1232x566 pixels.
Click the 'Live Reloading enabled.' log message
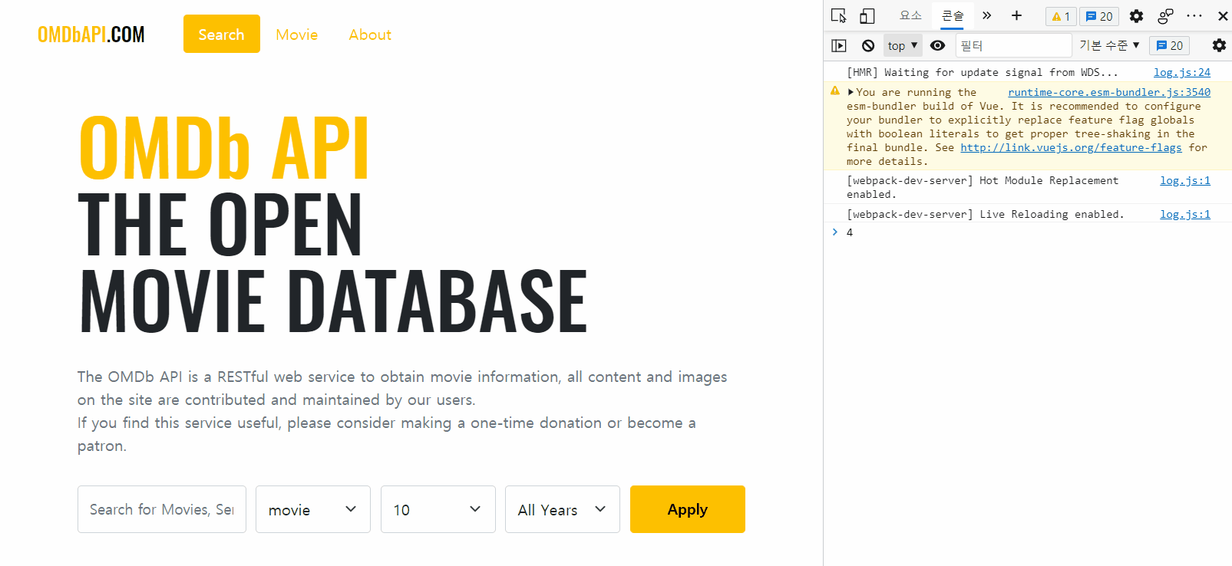pos(985,214)
